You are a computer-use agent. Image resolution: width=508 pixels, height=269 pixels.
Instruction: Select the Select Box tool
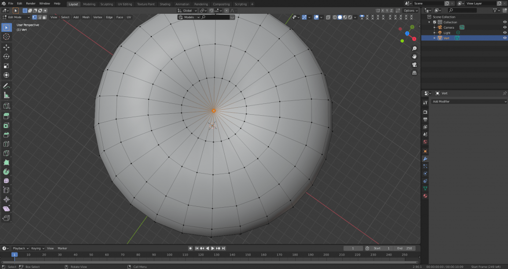[6, 28]
